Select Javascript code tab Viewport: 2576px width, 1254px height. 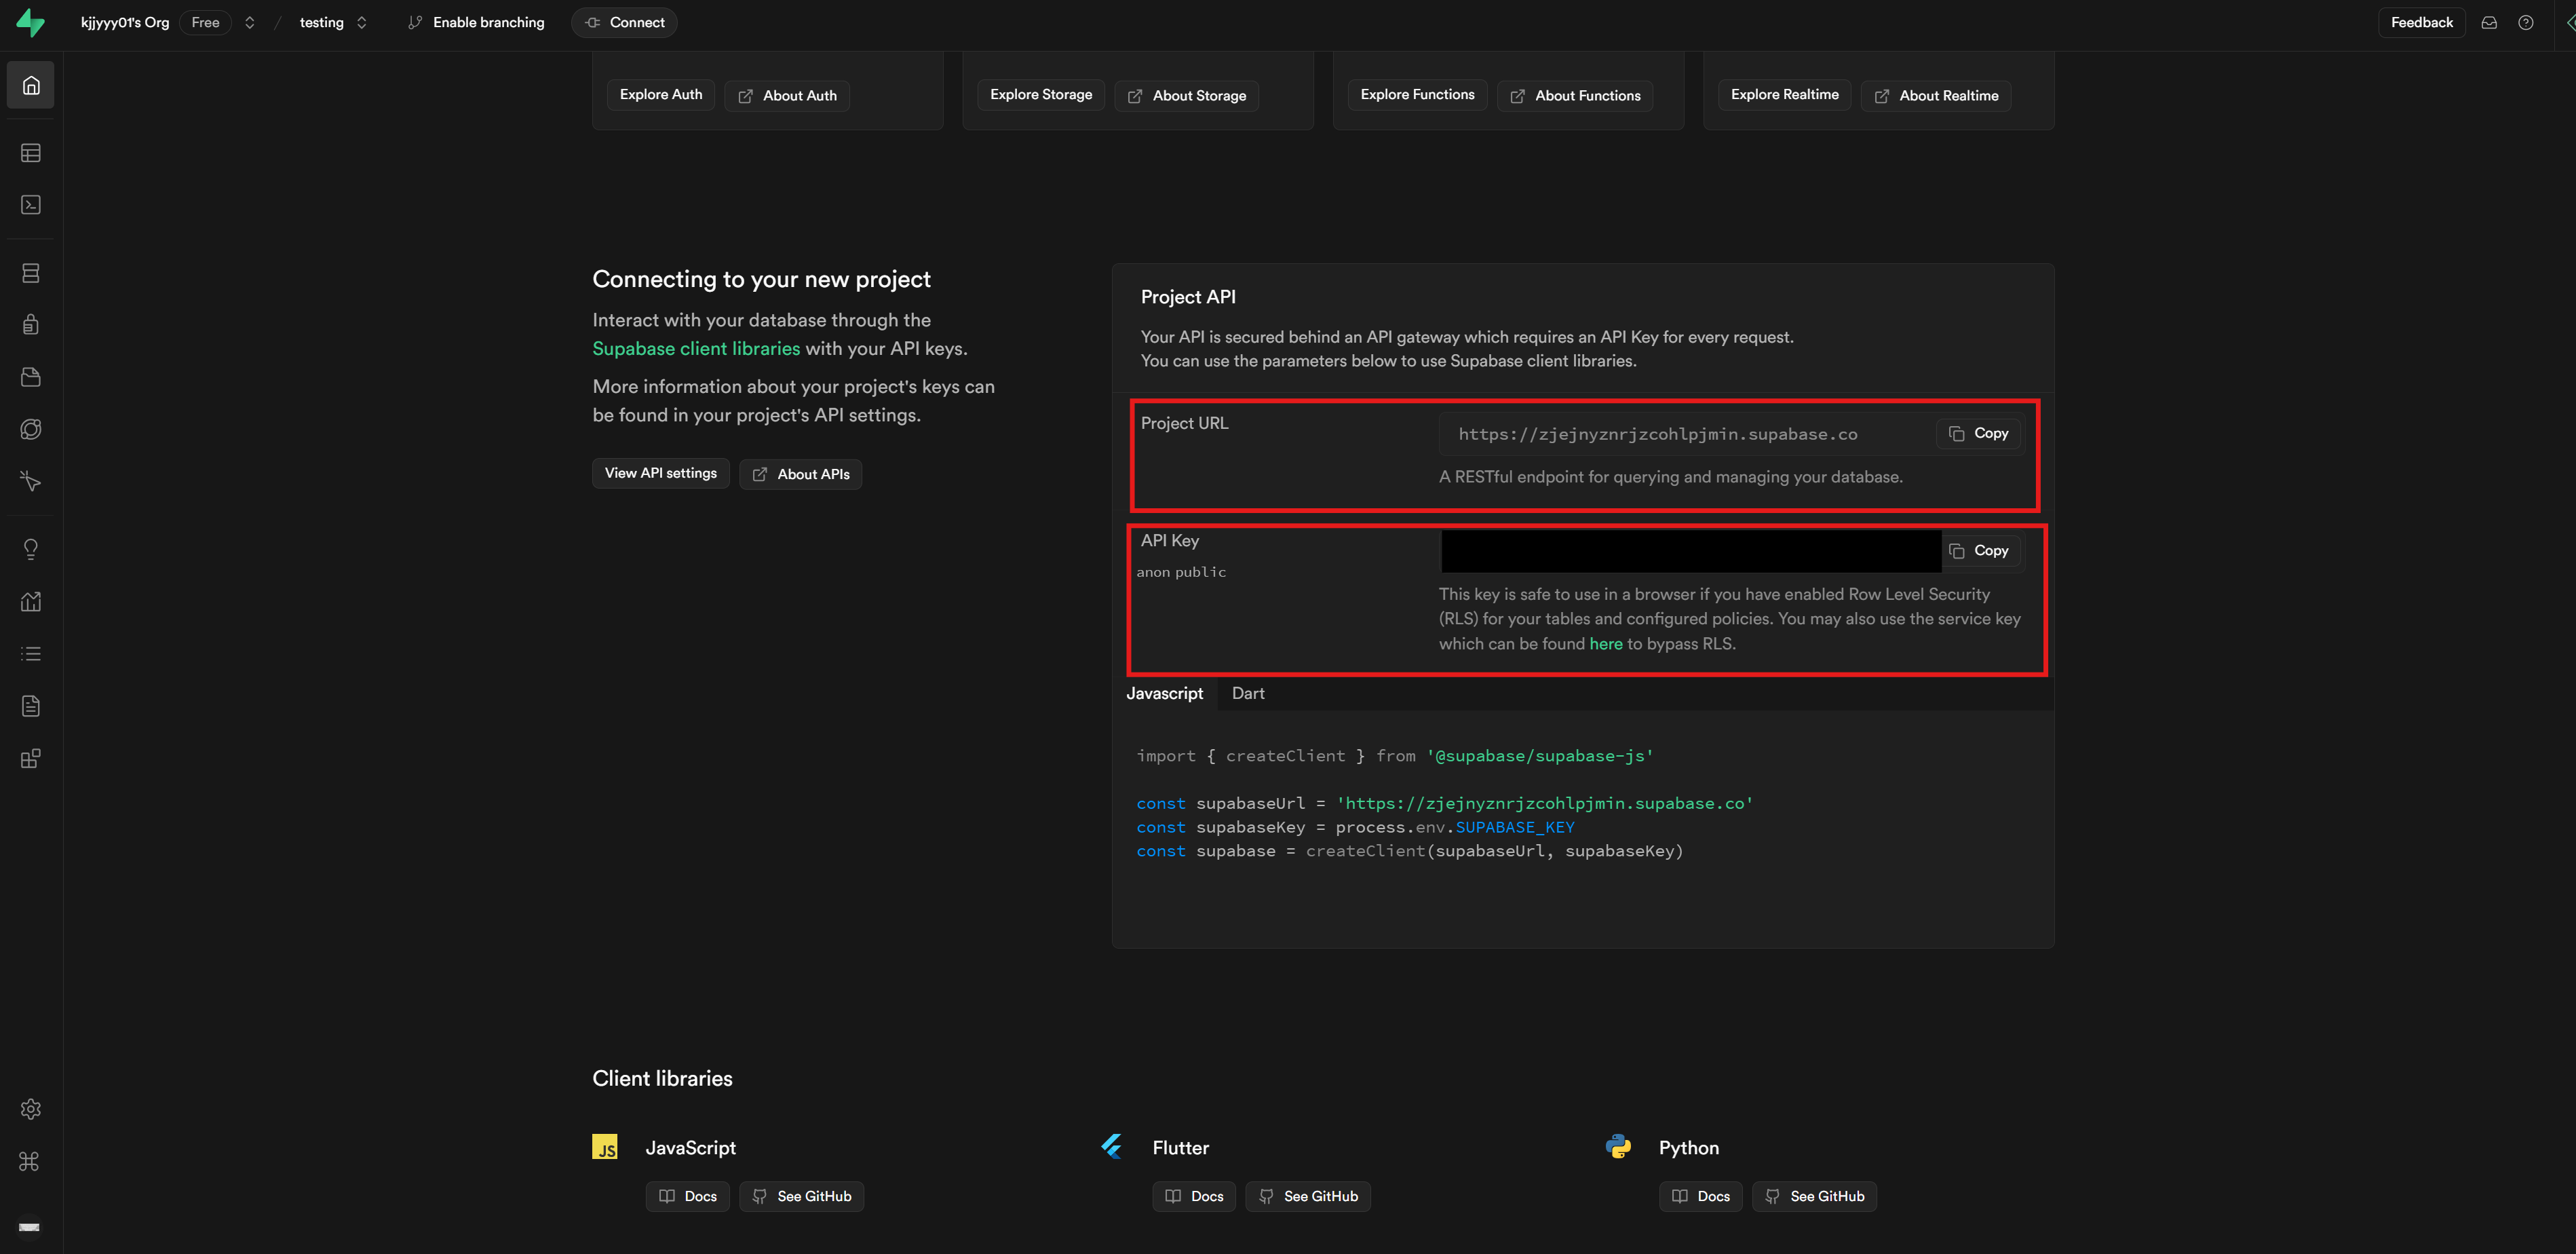tap(1164, 693)
